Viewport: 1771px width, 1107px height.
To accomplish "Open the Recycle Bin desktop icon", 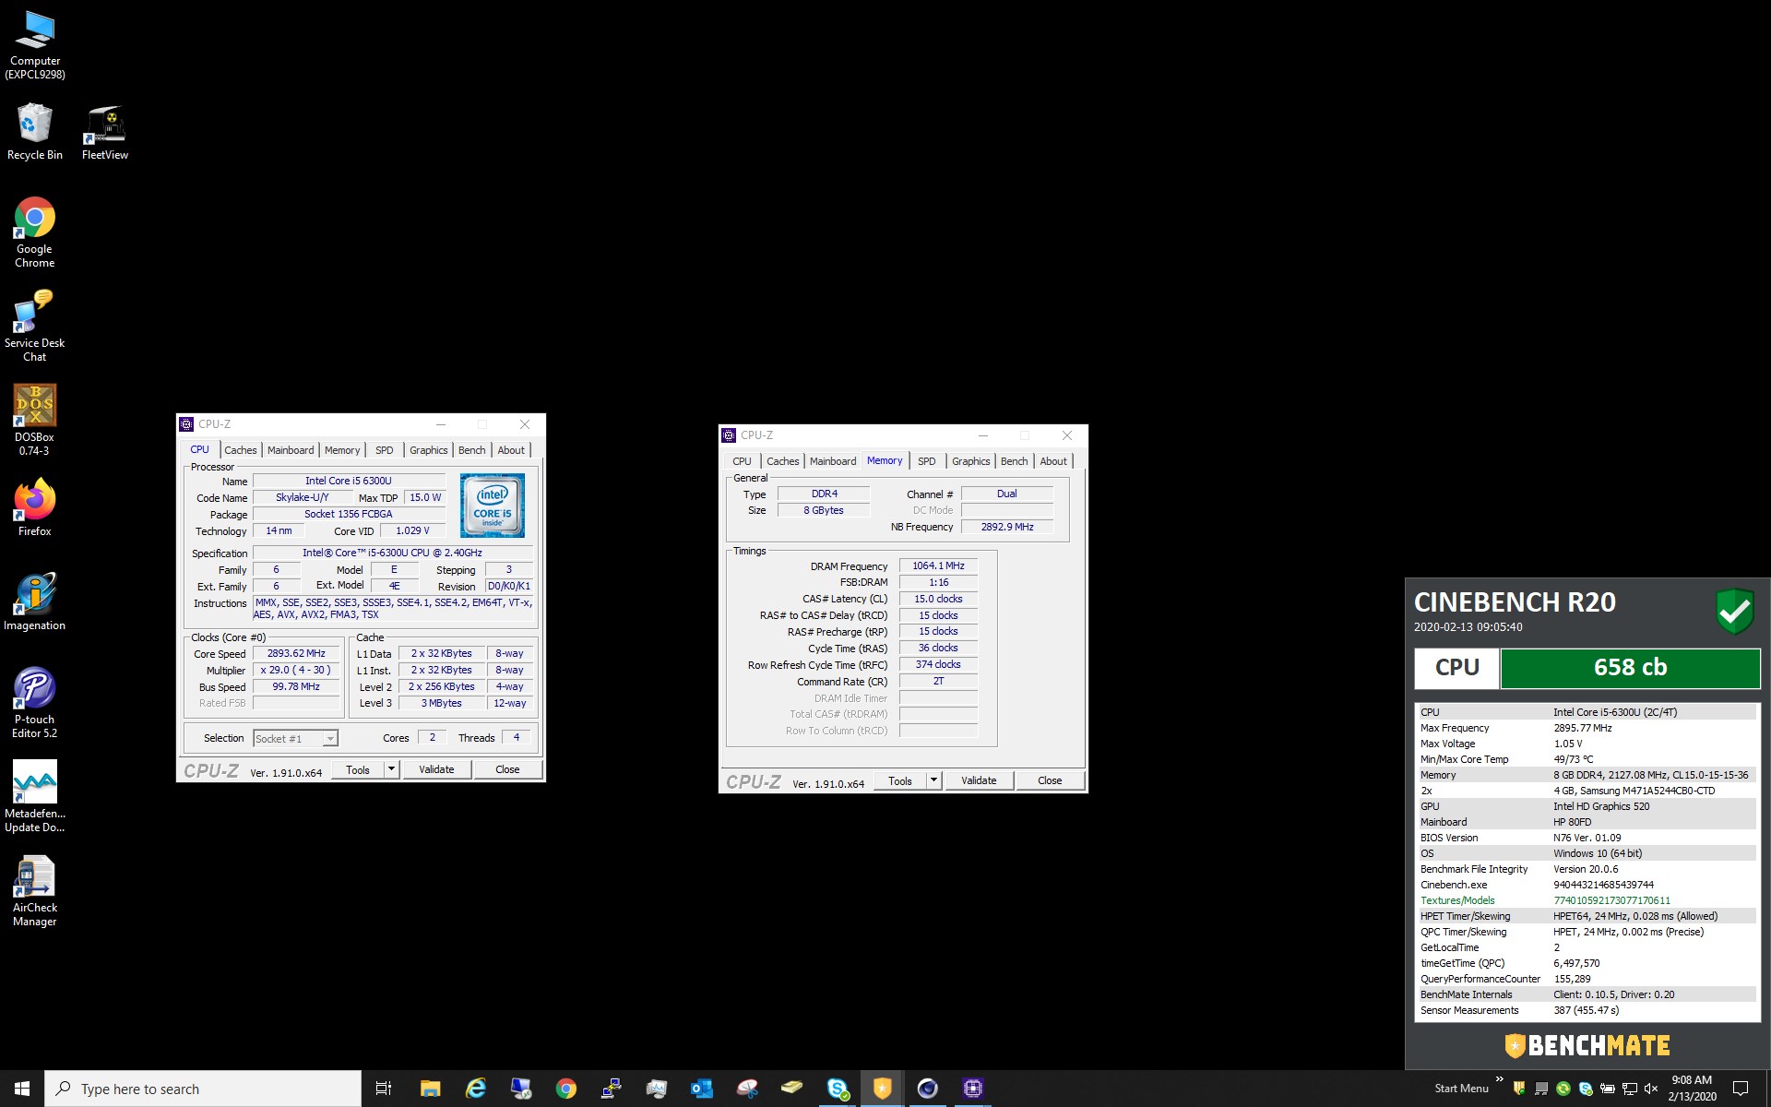I will point(35,132).
